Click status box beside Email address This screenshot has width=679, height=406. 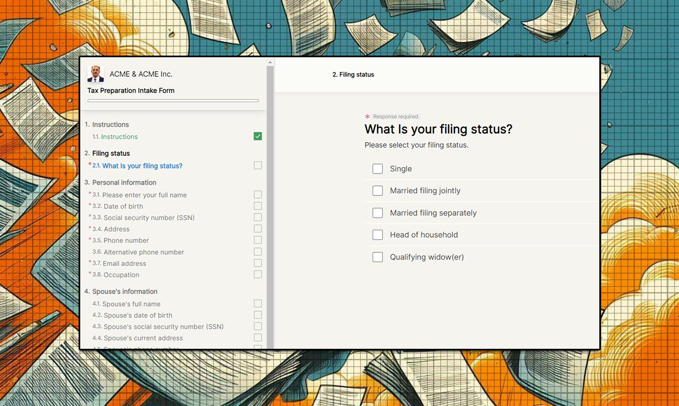[x=258, y=263]
